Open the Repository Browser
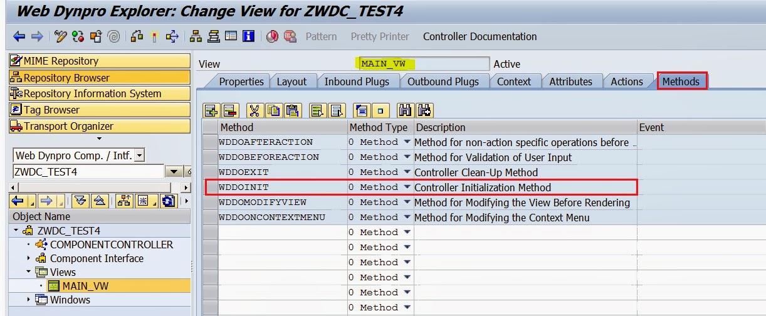Image resolution: width=766 pixels, height=316 pixels. coord(100,78)
